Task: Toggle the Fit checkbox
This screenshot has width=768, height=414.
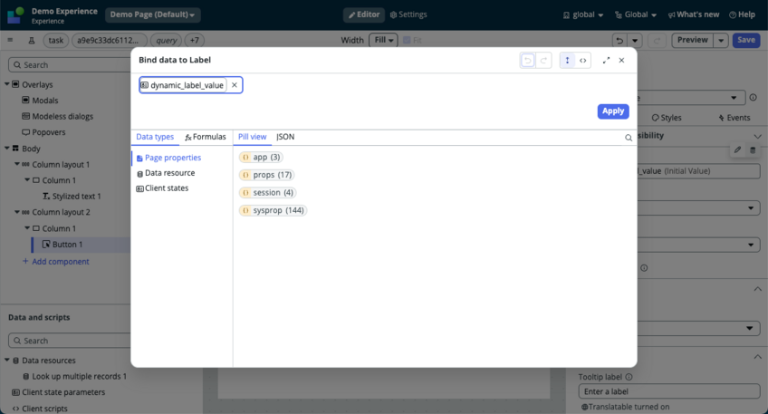Action: (x=407, y=40)
